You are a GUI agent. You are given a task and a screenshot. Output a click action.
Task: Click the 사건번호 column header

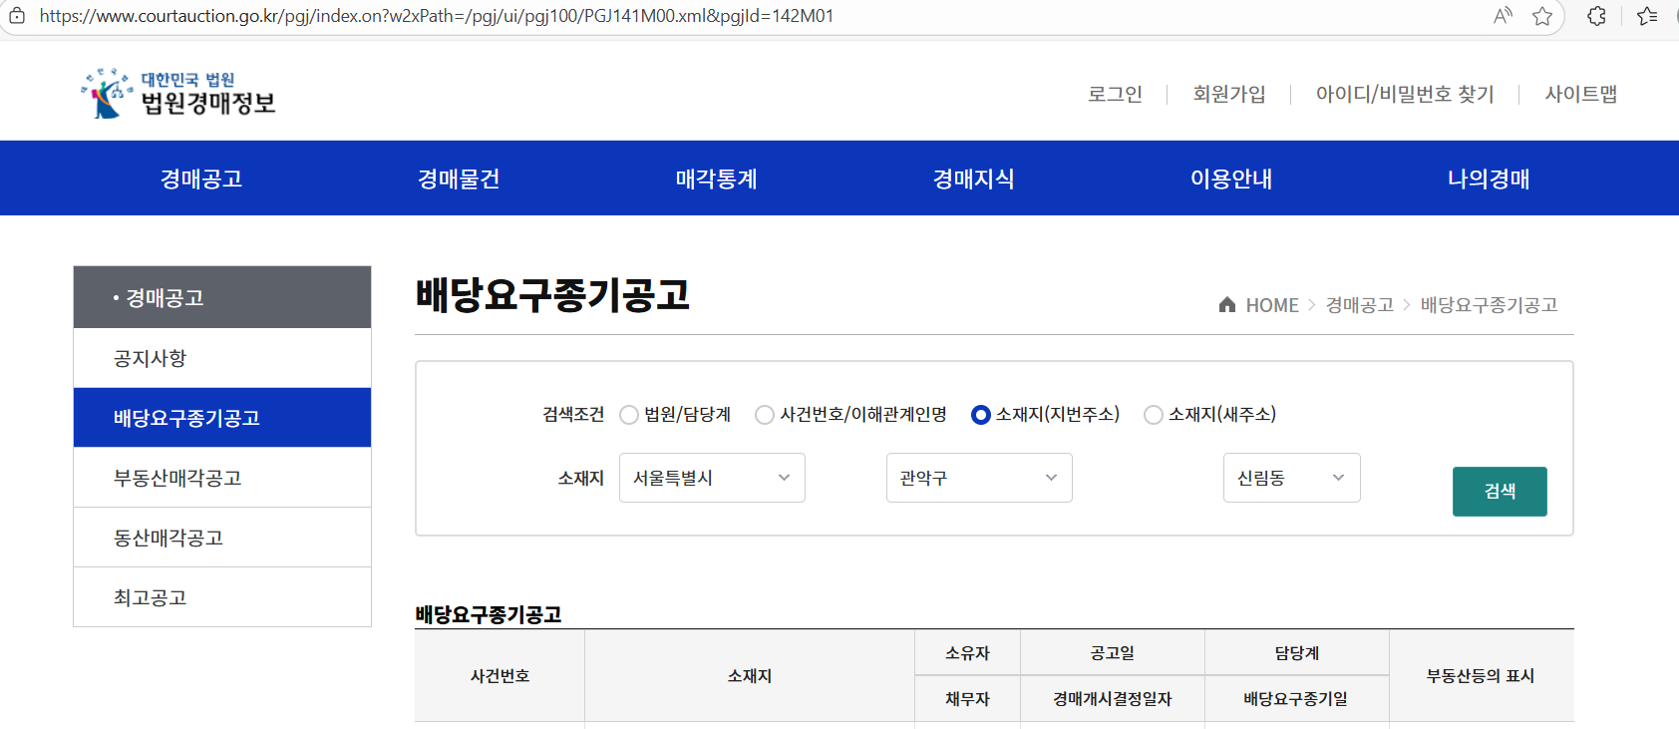point(500,676)
